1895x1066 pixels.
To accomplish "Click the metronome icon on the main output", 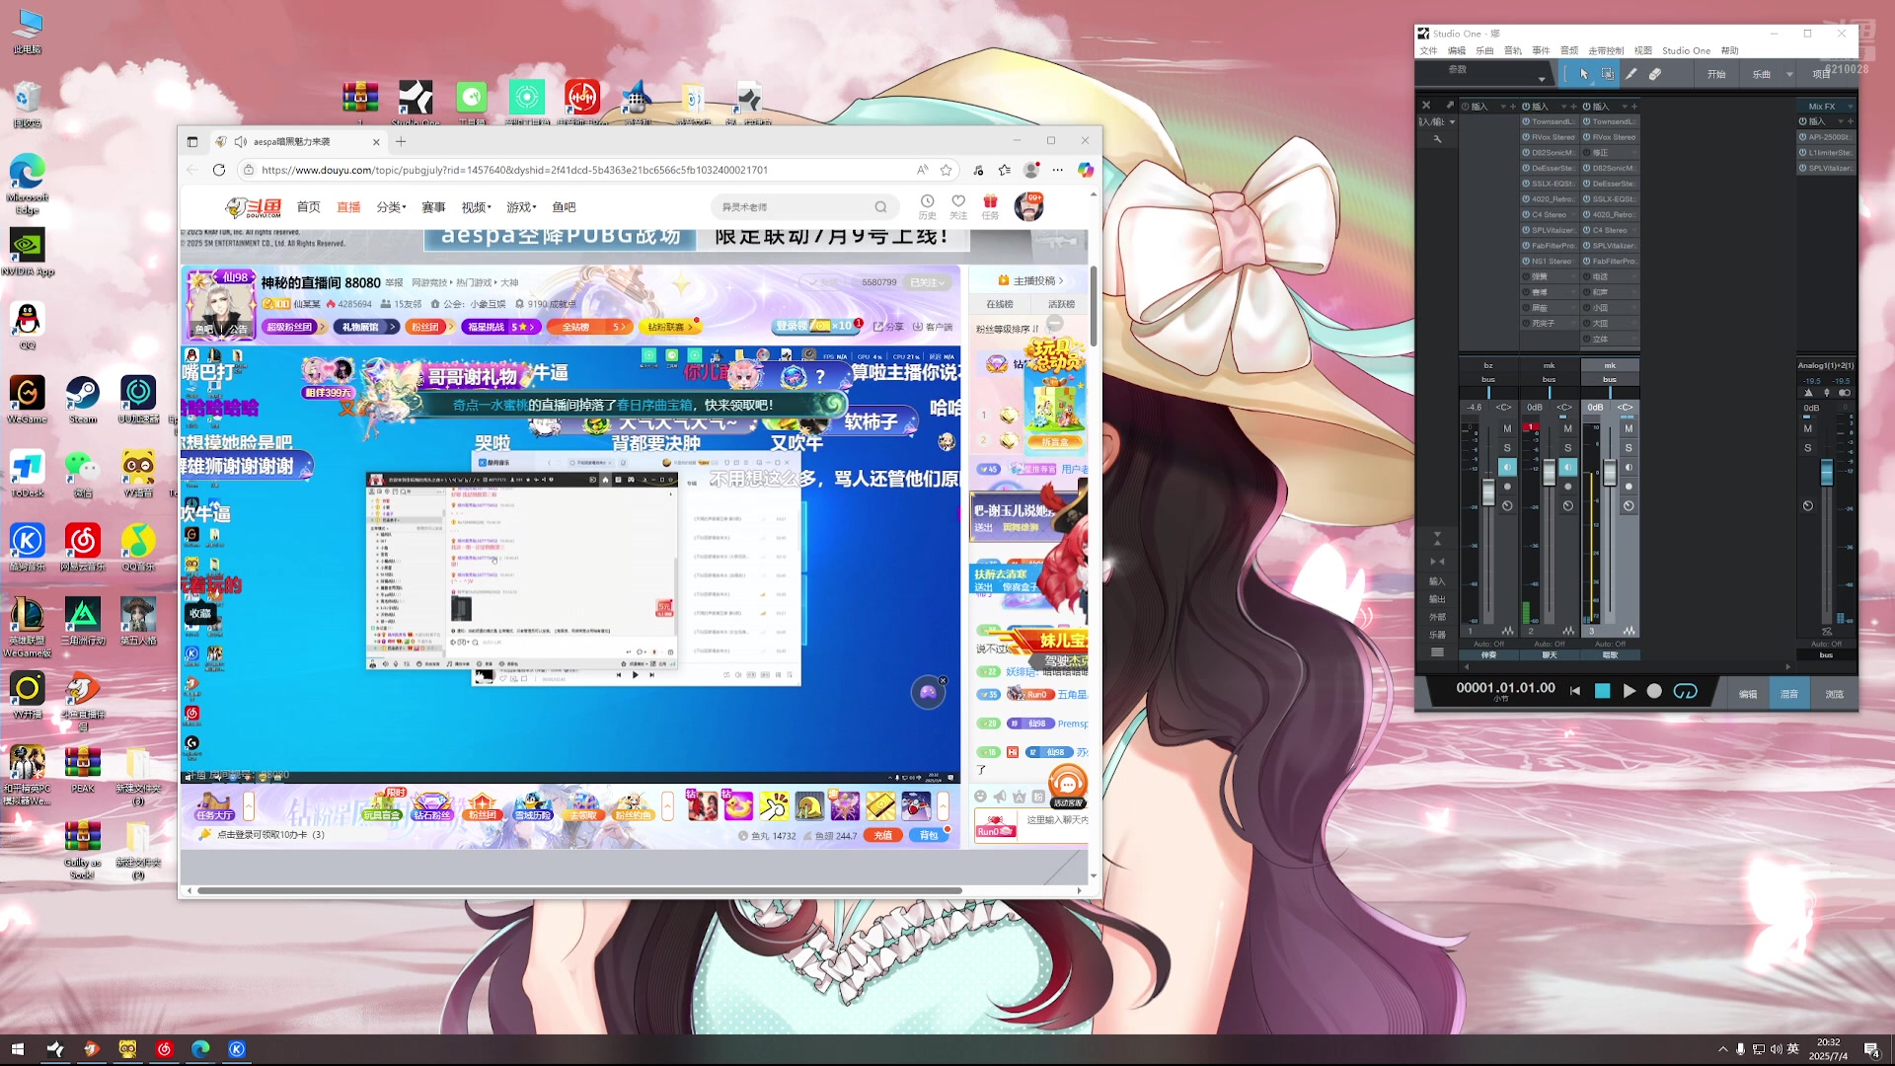I will click(1808, 393).
